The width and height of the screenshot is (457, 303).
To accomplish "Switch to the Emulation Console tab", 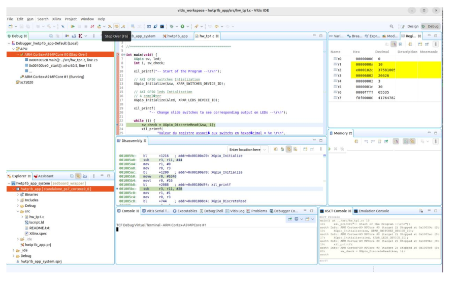I will pos(371,211).
